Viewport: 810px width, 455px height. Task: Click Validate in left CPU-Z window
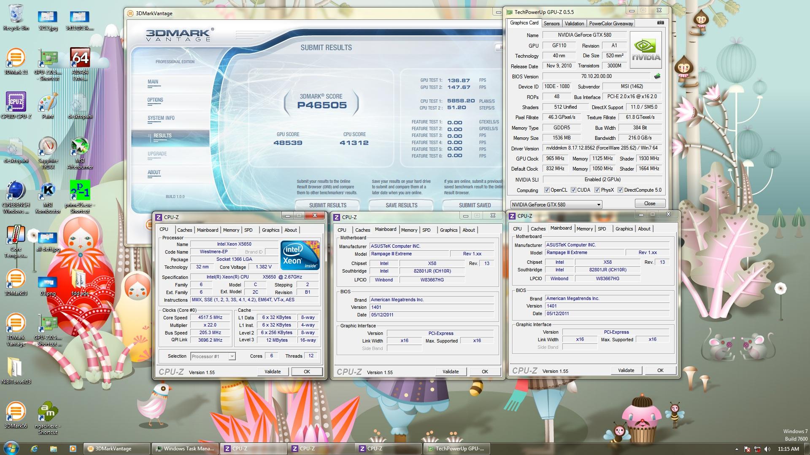tap(273, 372)
